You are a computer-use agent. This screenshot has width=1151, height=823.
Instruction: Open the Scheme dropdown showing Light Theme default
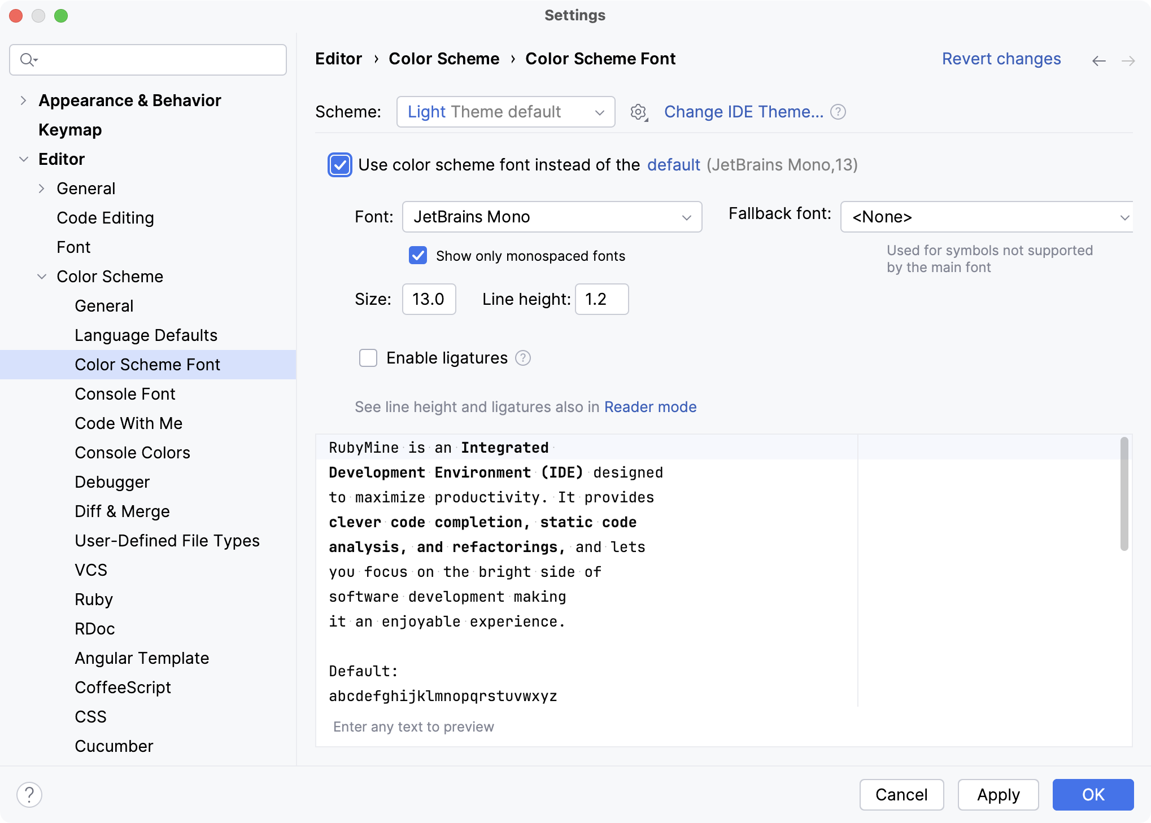tap(505, 112)
